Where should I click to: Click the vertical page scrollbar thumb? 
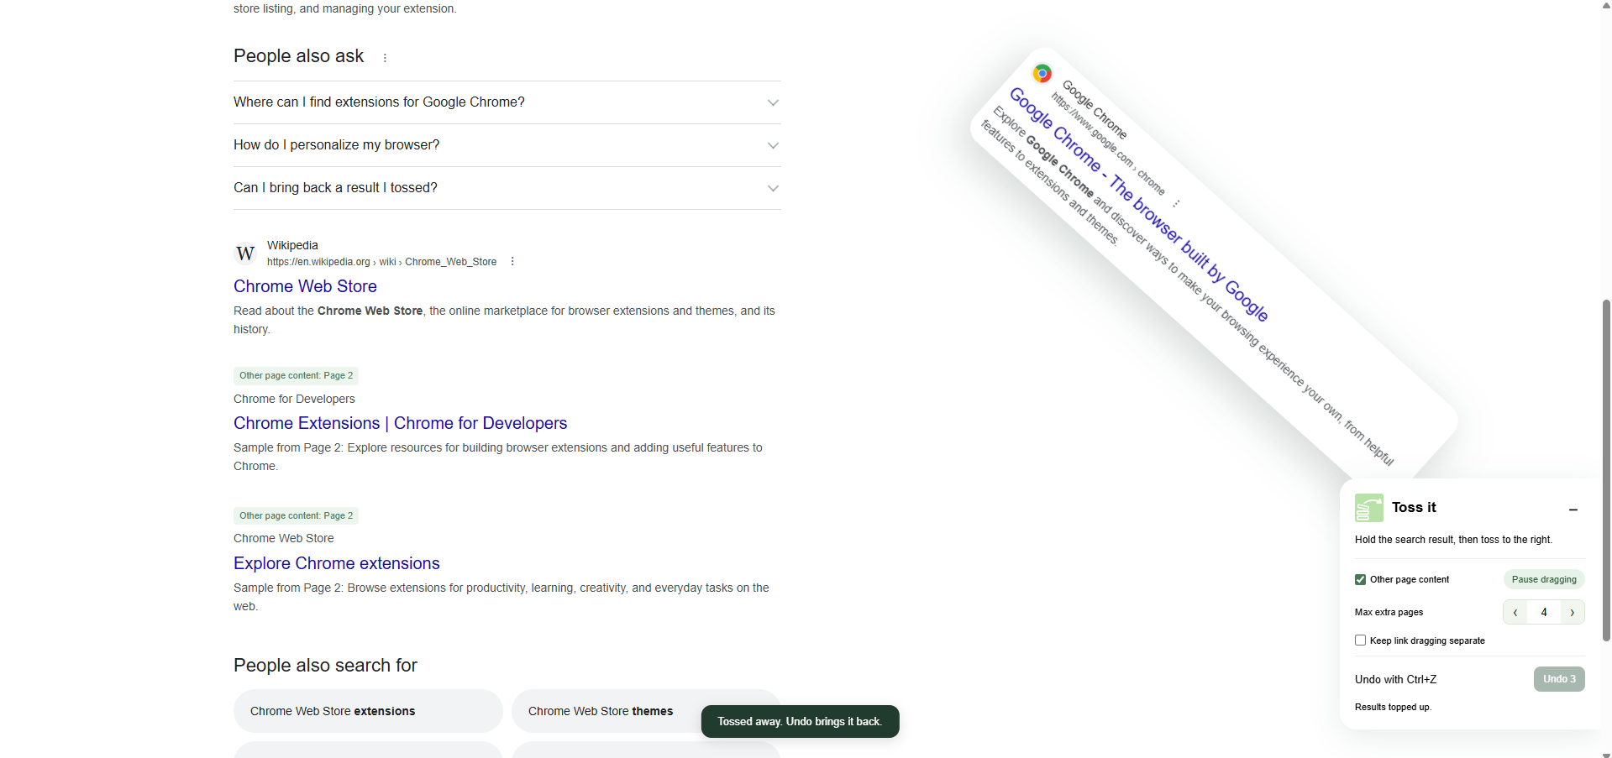coord(1606,470)
